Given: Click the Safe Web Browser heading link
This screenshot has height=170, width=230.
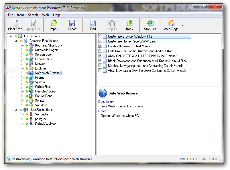Looking at the screenshot, I should point(123,93).
